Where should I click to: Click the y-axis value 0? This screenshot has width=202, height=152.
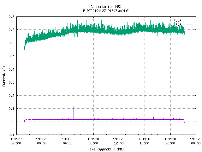tap(13, 122)
